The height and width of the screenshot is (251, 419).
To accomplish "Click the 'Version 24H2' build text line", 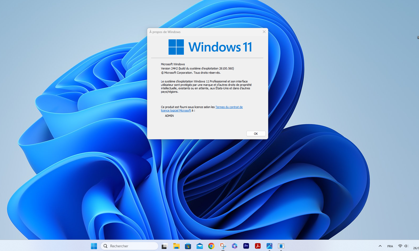I will point(197,68).
